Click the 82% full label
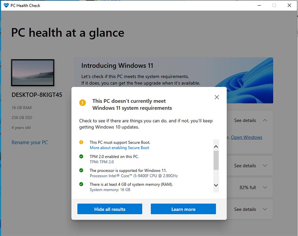 click(248, 188)
